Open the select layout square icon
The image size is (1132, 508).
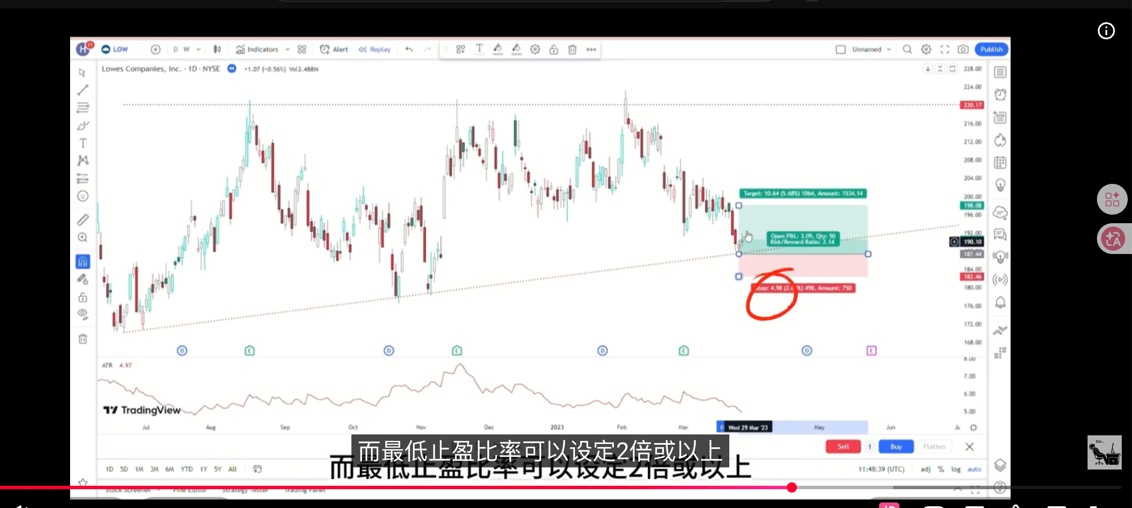[840, 50]
